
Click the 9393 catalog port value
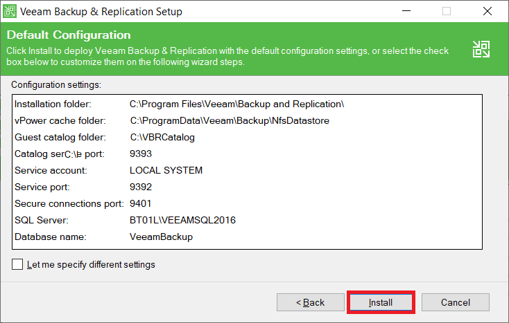point(140,154)
